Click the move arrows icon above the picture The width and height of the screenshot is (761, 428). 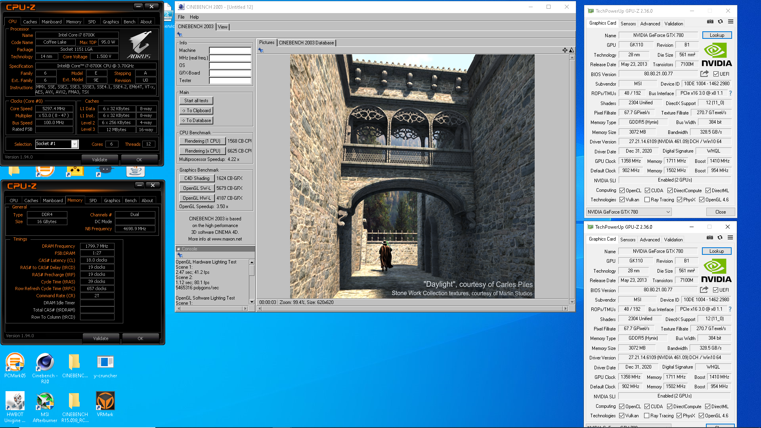point(564,50)
